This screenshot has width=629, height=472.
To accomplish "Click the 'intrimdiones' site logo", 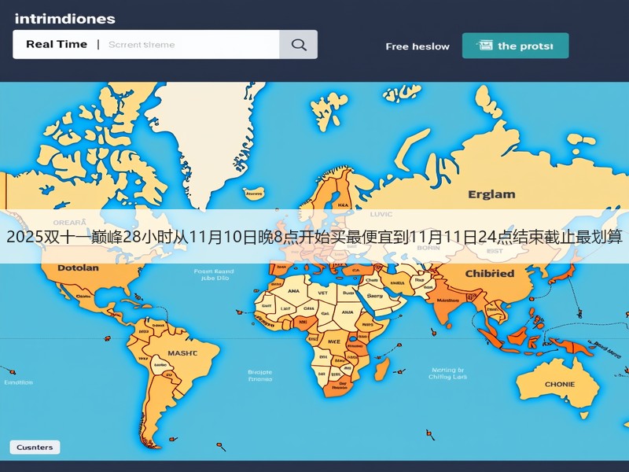I will tap(65, 19).
